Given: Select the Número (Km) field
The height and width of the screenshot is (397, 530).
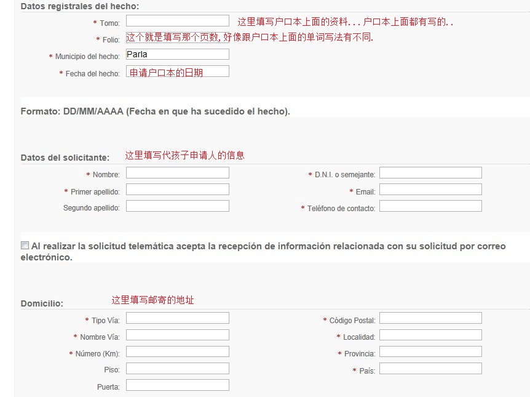Looking at the screenshot, I should (177, 352).
